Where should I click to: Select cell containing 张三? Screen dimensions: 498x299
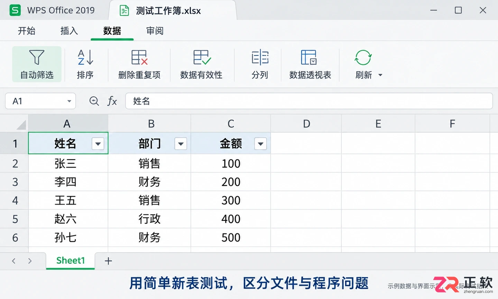coord(68,163)
